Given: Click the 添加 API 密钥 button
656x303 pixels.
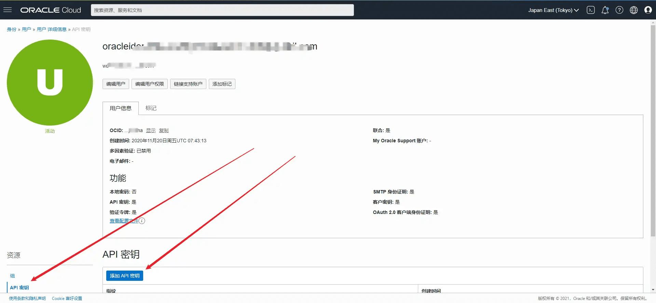Looking at the screenshot, I should click(x=125, y=276).
